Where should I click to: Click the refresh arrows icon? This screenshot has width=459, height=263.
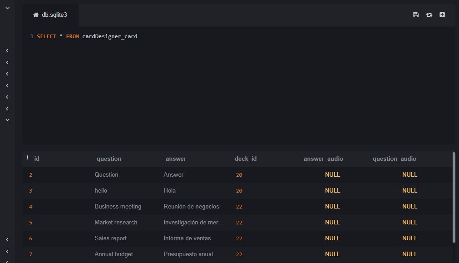point(429,15)
